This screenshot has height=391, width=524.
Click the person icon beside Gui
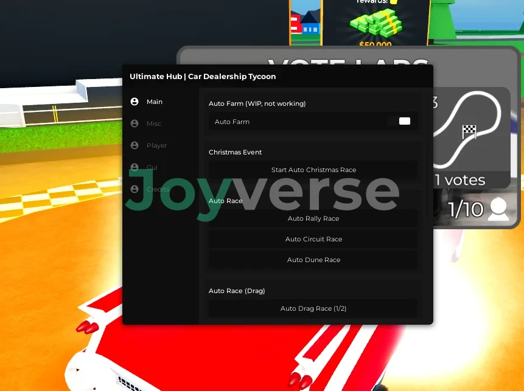click(x=134, y=167)
